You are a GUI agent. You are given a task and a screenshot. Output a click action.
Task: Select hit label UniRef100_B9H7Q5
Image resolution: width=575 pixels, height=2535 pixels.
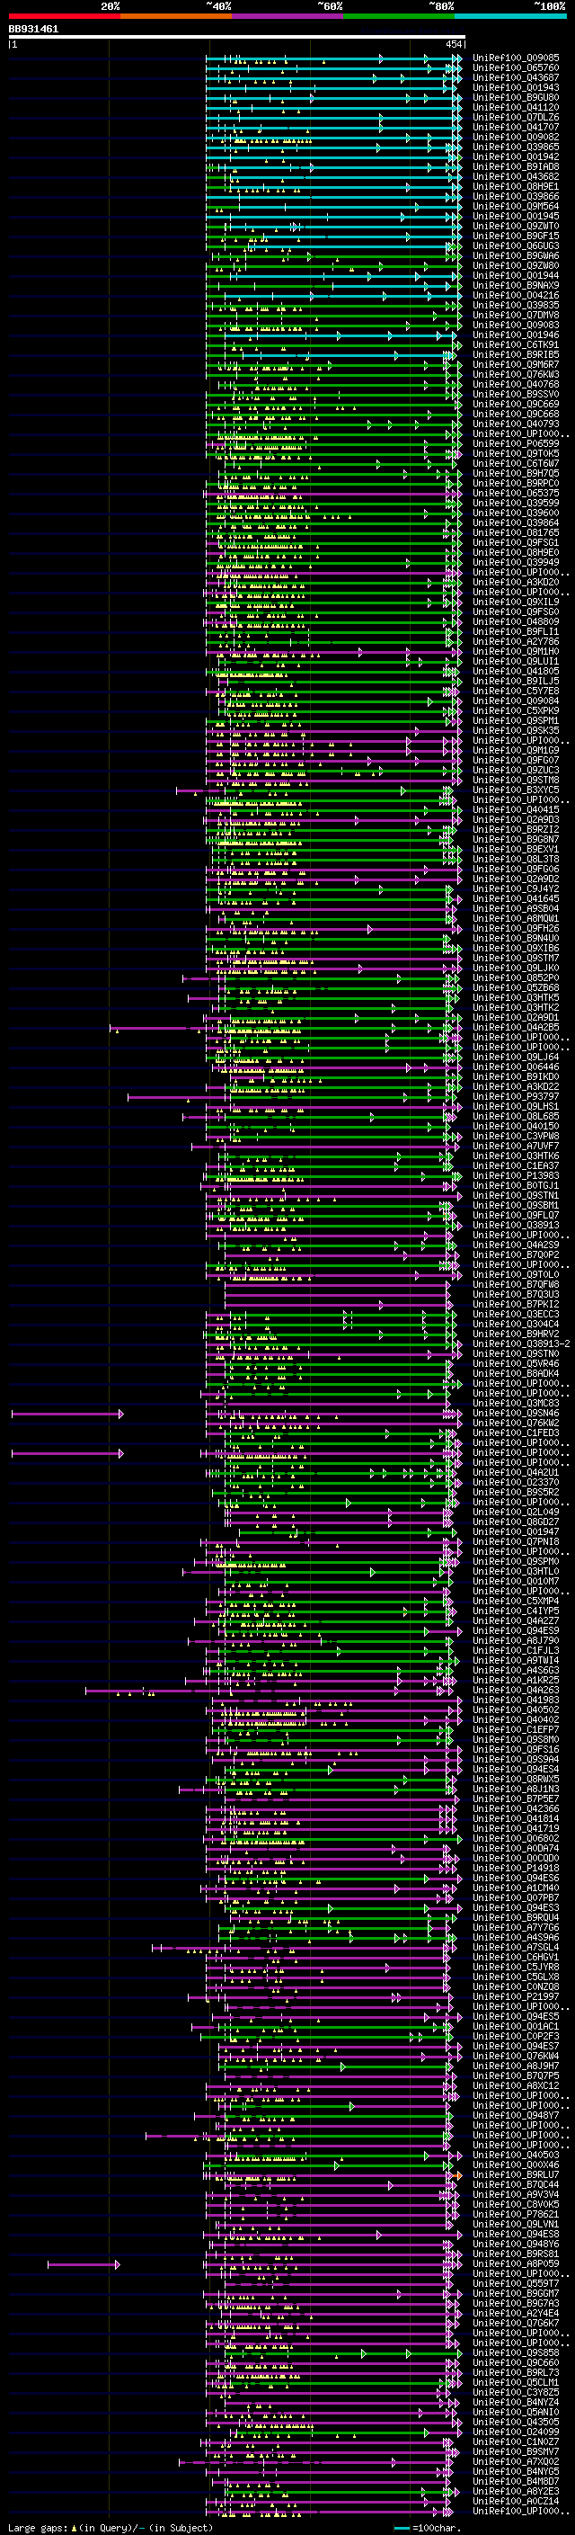(x=516, y=473)
